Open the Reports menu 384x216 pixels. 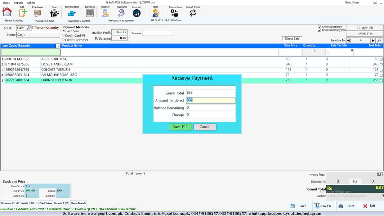click(x=18, y=3)
